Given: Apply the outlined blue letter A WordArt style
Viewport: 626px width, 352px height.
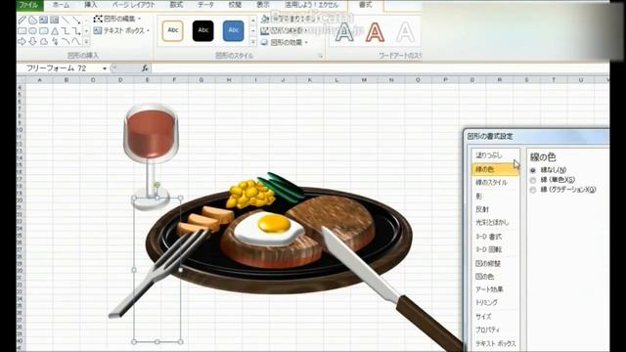Looking at the screenshot, I should pos(344,32).
